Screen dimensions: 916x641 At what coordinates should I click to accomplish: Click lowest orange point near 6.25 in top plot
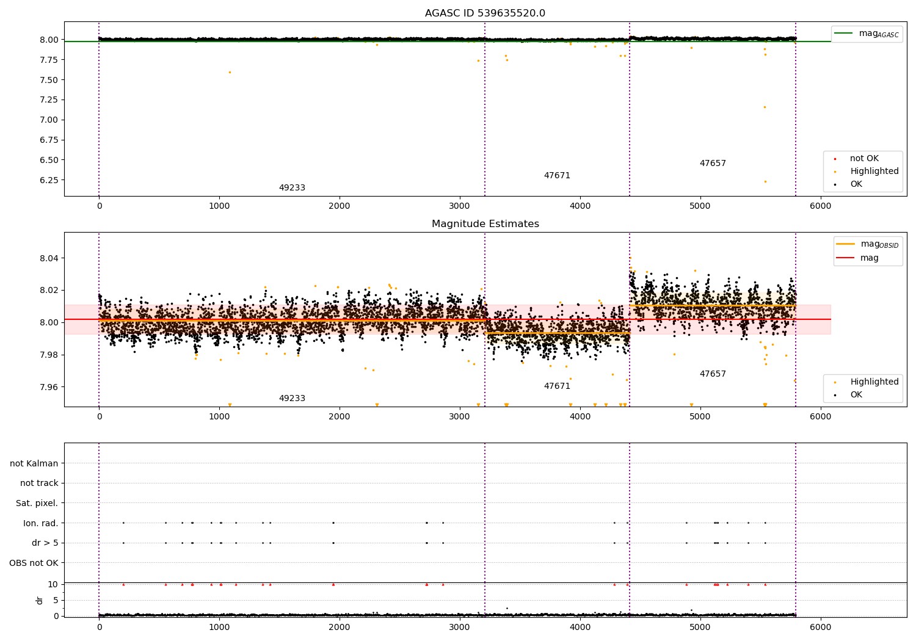tap(765, 181)
